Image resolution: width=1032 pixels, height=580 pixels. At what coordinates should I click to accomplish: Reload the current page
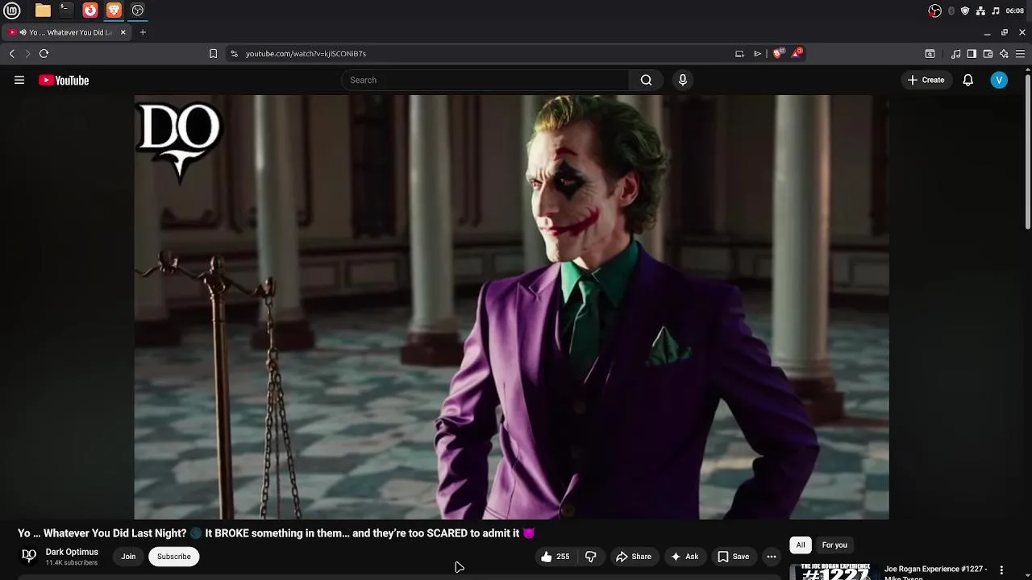44,53
